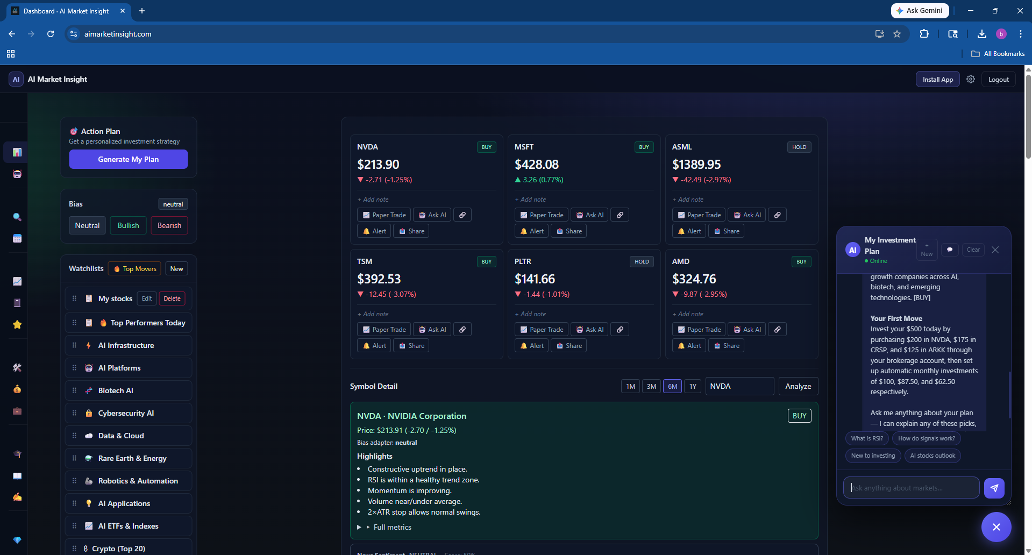This screenshot has height=555, width=1032.
Task: Open the My stocks watchlist
Action: point(115,298)
